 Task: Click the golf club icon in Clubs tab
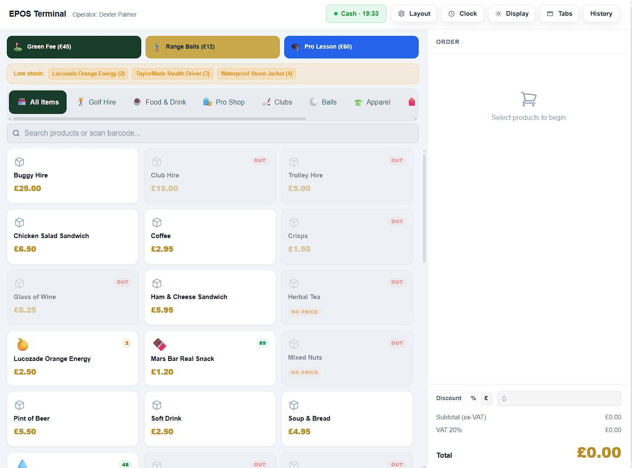pyautogui.click(x=266, y=102)
